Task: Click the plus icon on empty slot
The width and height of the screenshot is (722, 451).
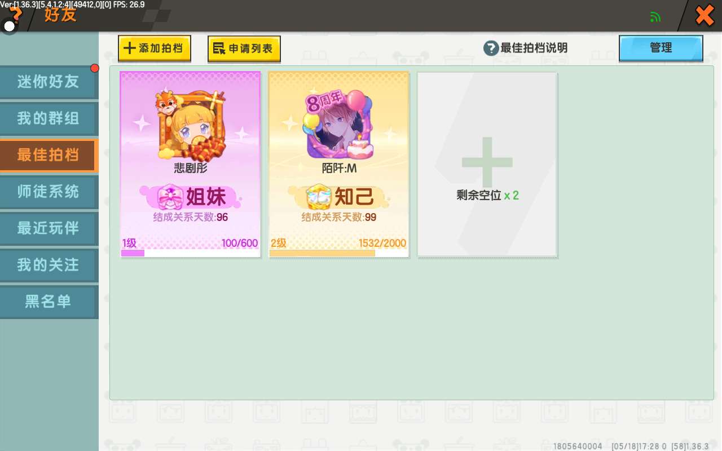Action: (487, 162)
